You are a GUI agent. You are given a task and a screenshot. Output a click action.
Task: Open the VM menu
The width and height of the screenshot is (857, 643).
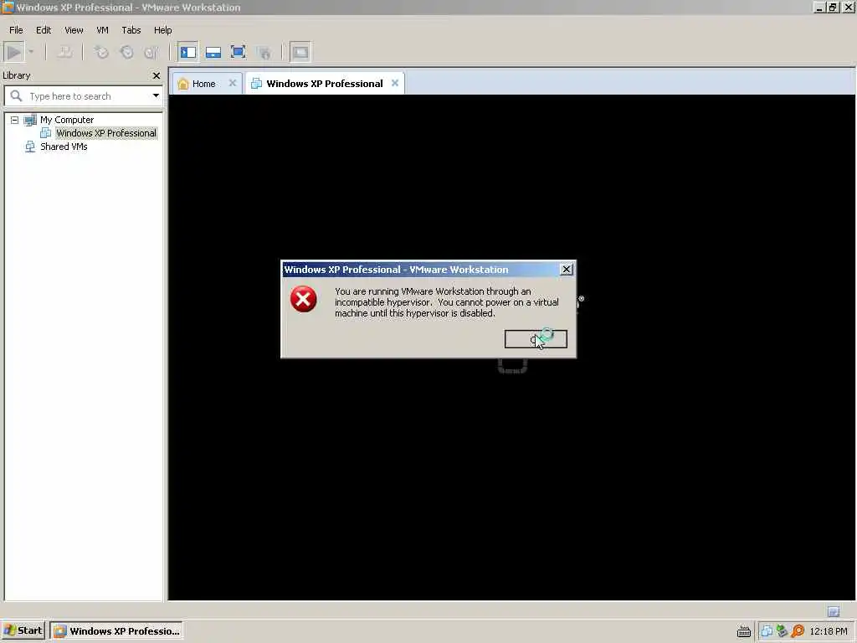(102, 30)
